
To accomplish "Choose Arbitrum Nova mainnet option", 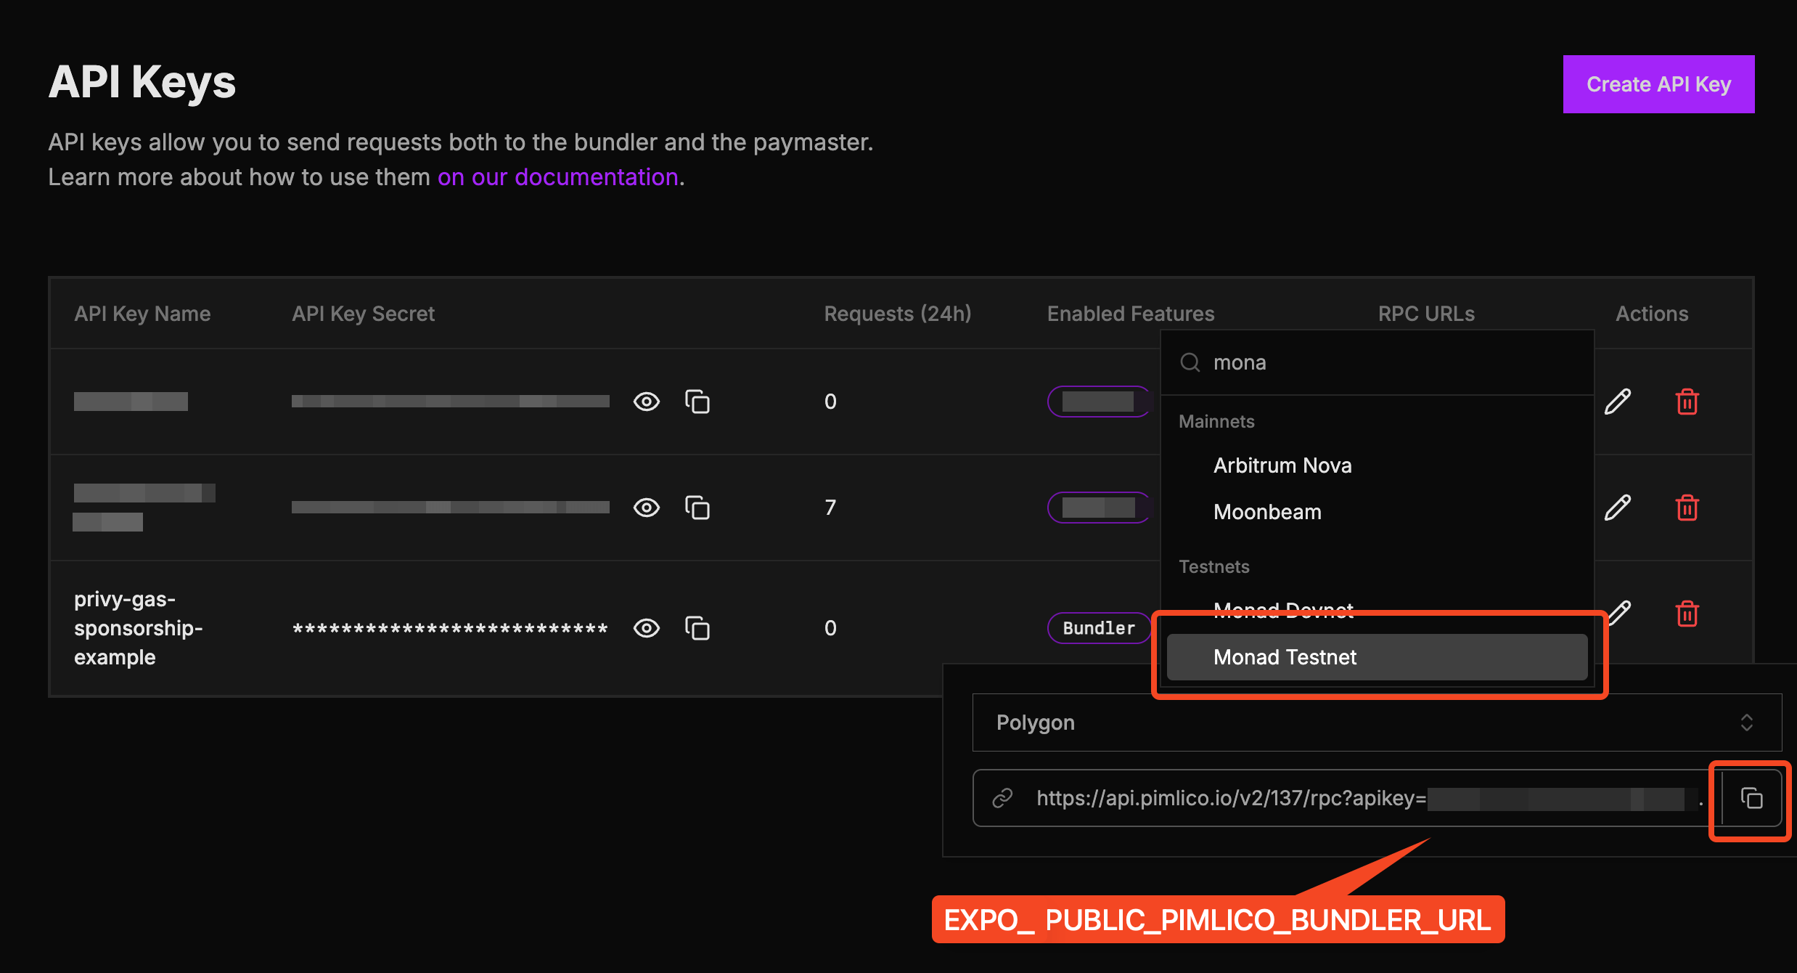I will click(x=1282, y=465).
